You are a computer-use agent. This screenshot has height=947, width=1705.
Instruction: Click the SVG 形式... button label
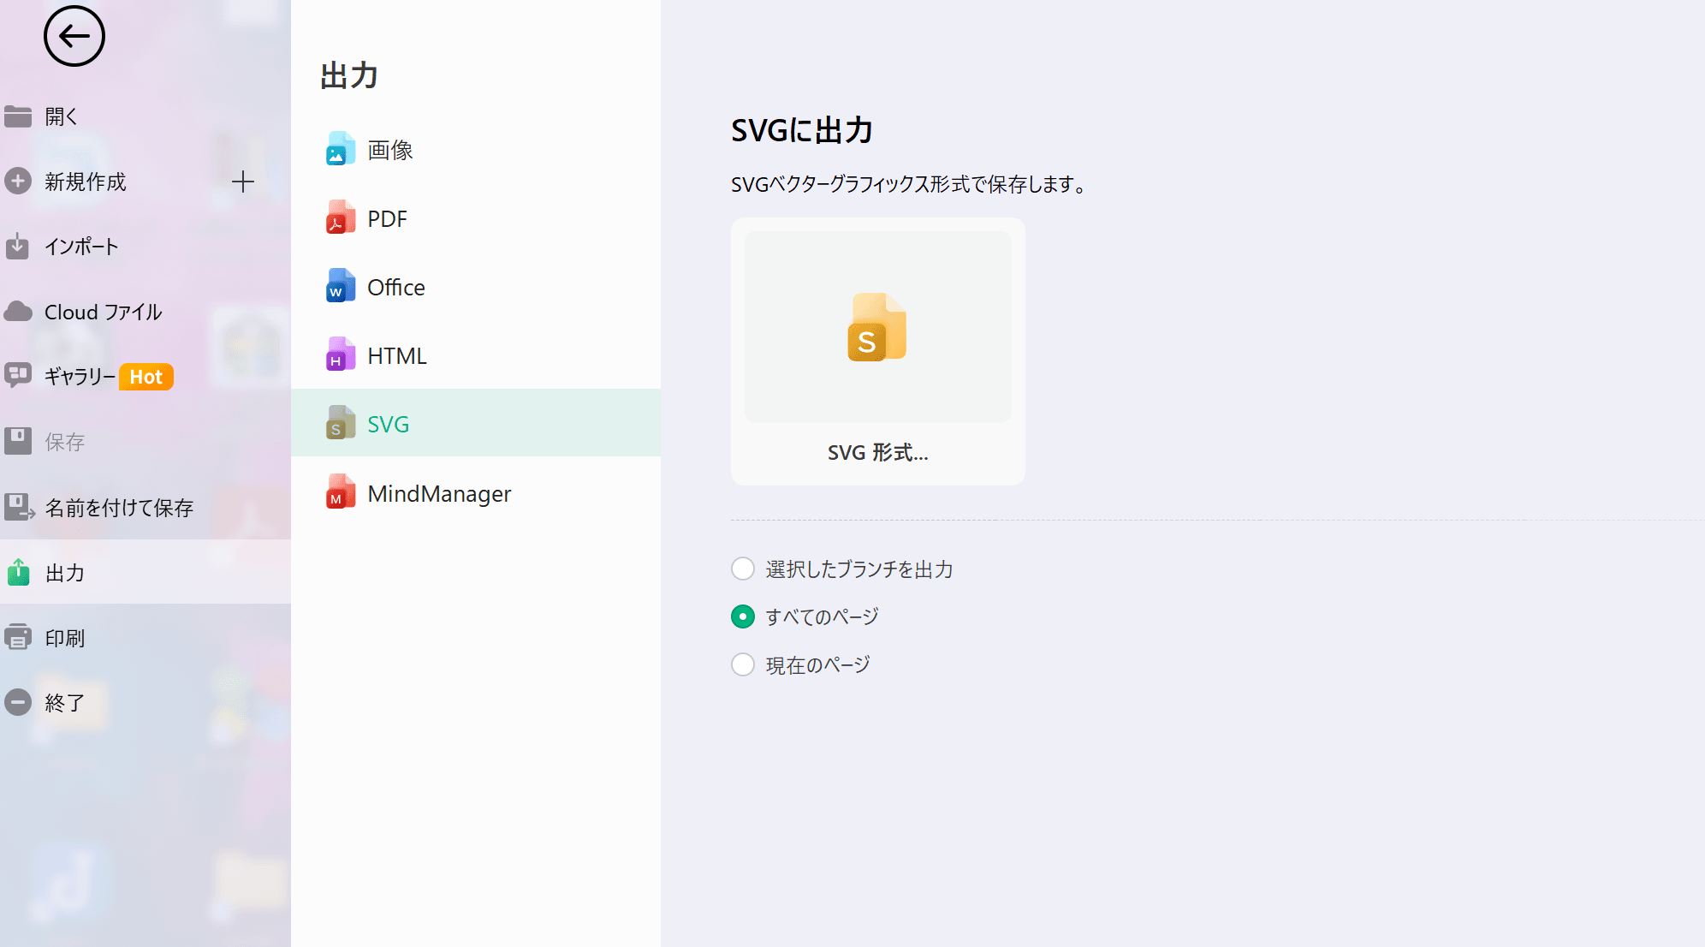tap(877, 452)
